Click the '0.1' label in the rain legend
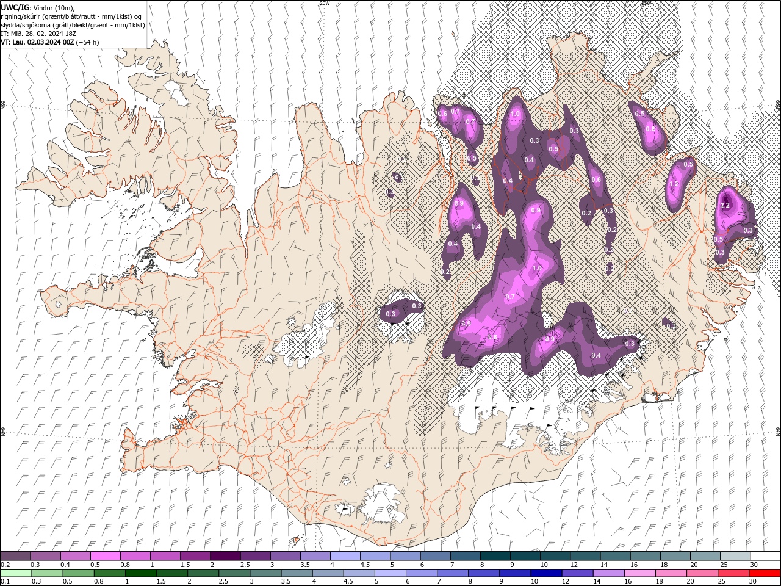 4,582
